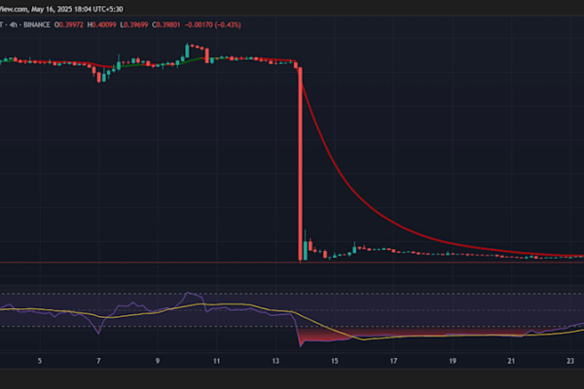Click date label 13 on time axis
The image size is (584, 389).
tap(275, 361)
